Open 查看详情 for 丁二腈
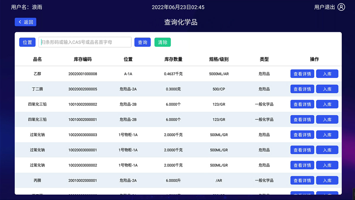Screen dimensions: 355x200 (302, 89)
